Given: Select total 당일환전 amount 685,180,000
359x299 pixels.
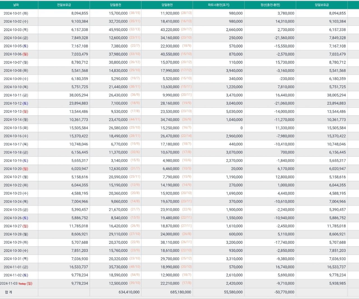Looking at the screenshot, I should pos(181,292).
